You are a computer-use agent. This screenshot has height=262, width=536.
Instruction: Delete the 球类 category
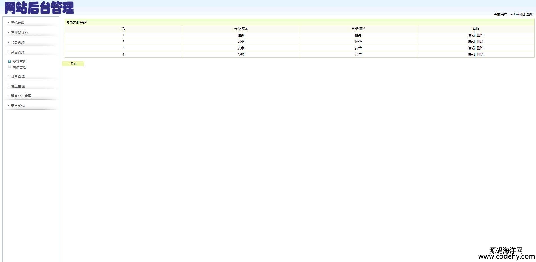pyautogui.click(x=480, y=42)
